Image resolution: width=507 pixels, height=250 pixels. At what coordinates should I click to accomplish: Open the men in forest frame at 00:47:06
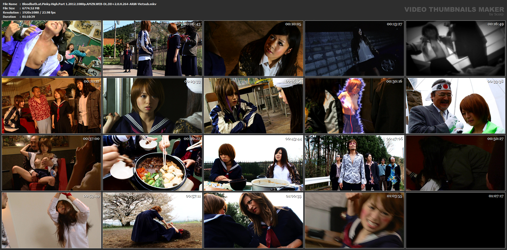coord(355,163)
